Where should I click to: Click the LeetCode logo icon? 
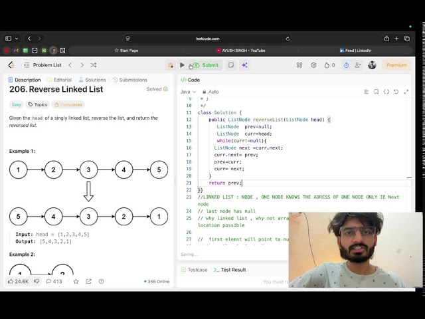point(11,65)
